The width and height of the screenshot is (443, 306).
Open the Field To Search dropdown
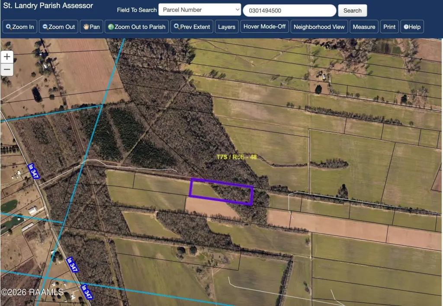coord(200,10)
